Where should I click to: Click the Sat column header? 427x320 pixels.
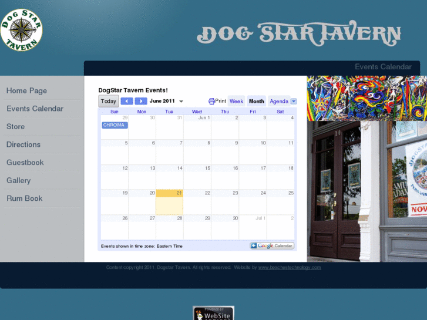point(280,112)
